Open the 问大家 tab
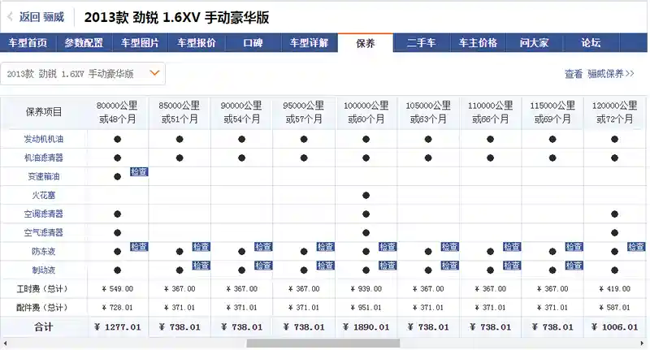 535,43
